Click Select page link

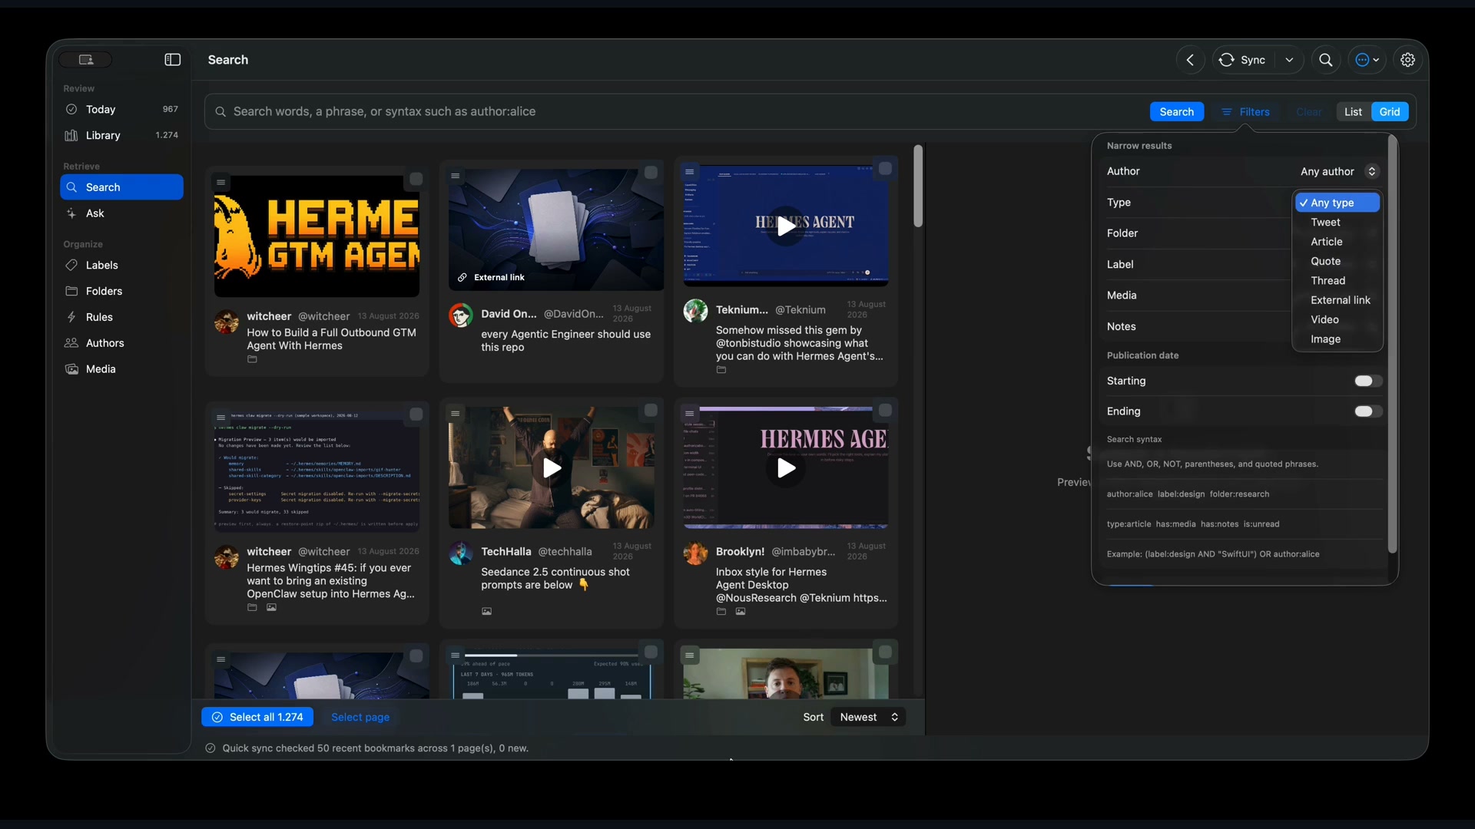tap(360, 717)
